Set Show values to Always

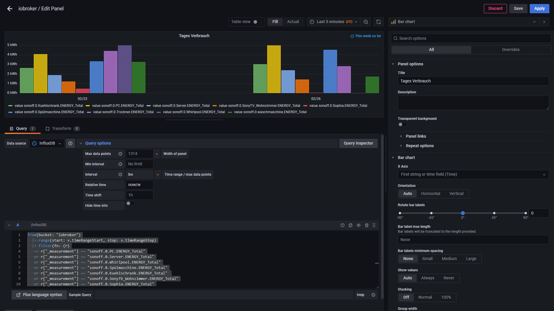428,278
